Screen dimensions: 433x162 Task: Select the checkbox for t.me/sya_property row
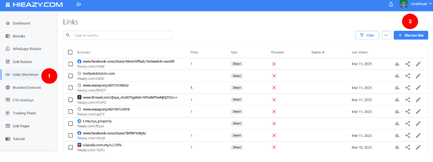(x=70, y=124)
